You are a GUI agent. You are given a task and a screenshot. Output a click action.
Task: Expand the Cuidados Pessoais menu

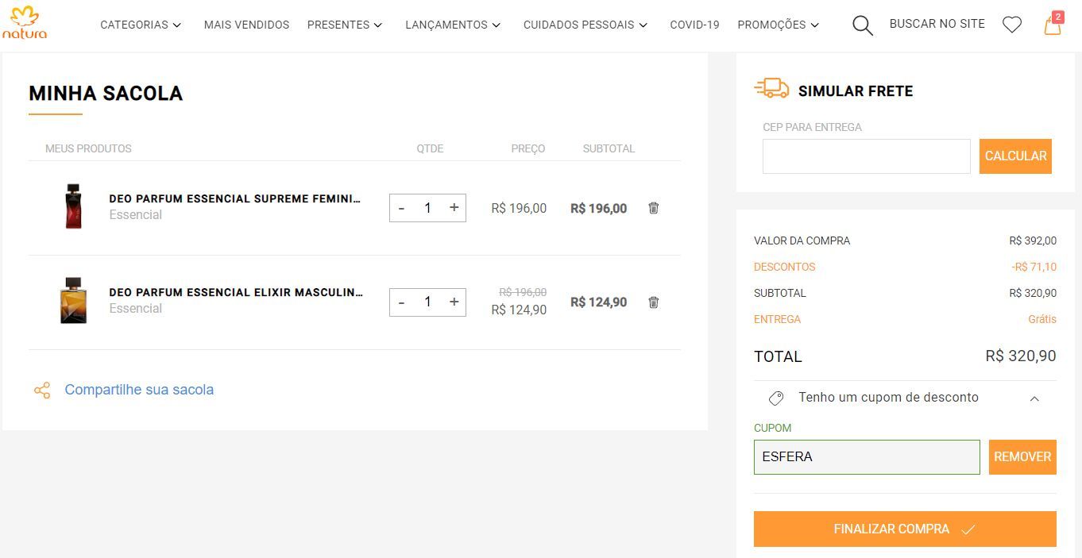(x=585, y=25)
